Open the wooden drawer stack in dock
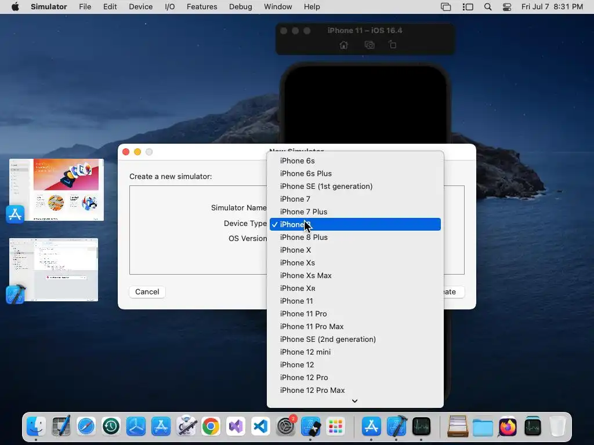 (x=458, y=426)
